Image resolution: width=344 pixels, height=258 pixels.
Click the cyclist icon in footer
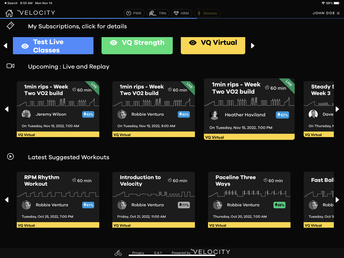coord(118,253)
